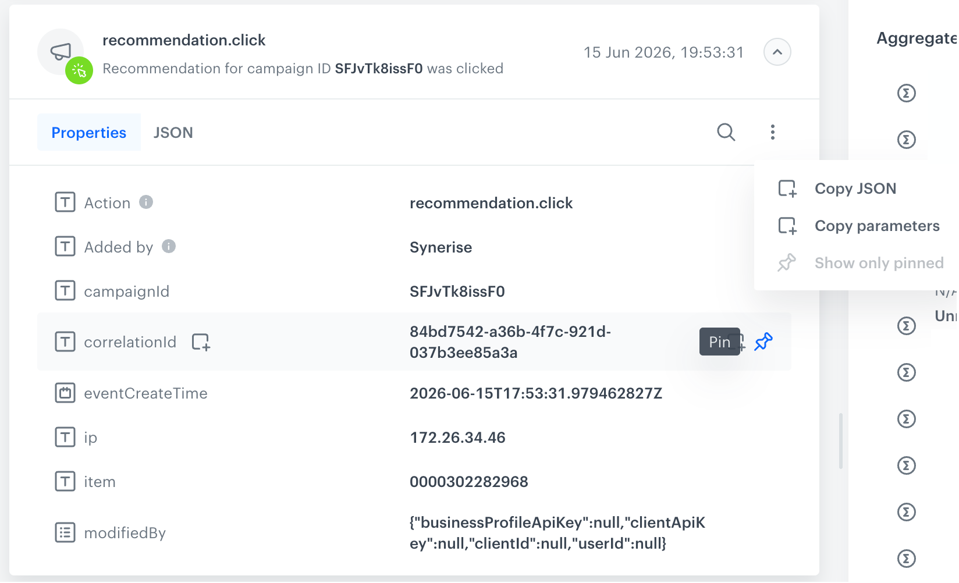Click the campaignId value SFJvTk8issF0
This screenshot has height=583, width=959.
tap(457, 291)
